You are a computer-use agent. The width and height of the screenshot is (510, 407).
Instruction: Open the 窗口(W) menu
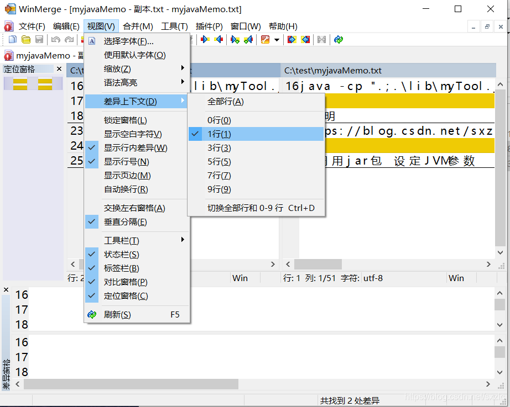(x=246, y=27)
